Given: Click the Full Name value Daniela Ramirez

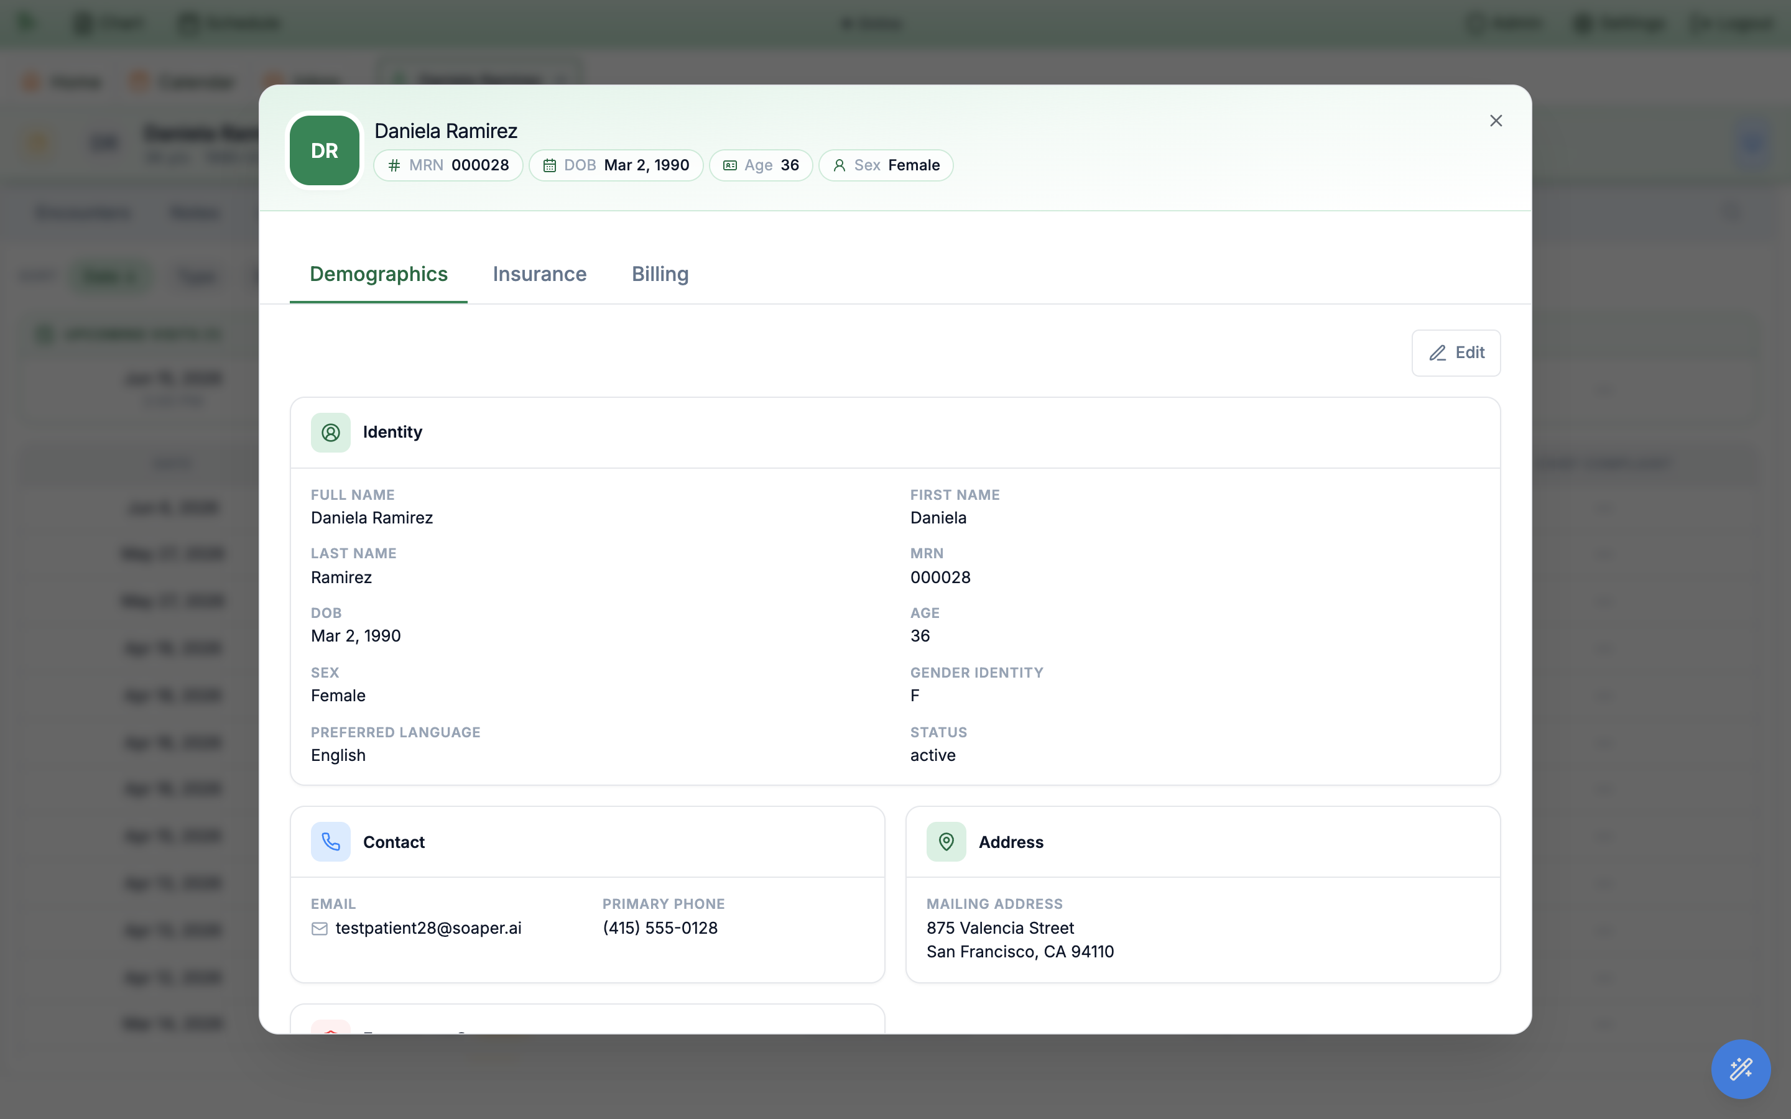Looking at the screenshot, I should (x=371, y=518).
